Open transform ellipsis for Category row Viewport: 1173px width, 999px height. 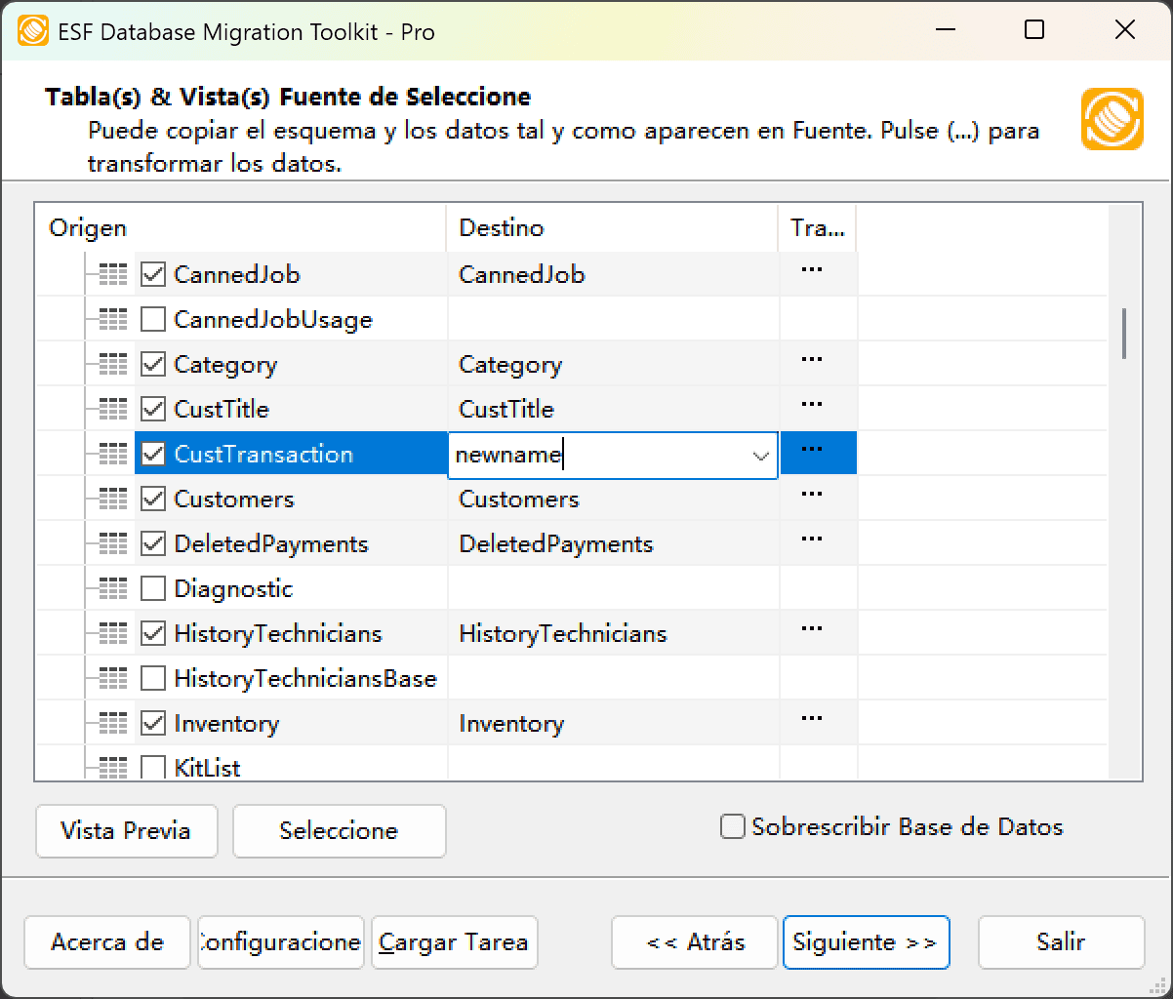click(x=811, y=360)
